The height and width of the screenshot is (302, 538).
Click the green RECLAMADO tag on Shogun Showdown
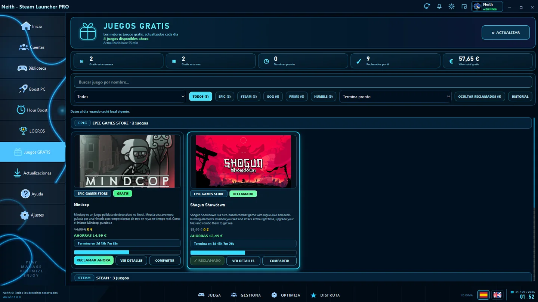(x=243, y=194)
